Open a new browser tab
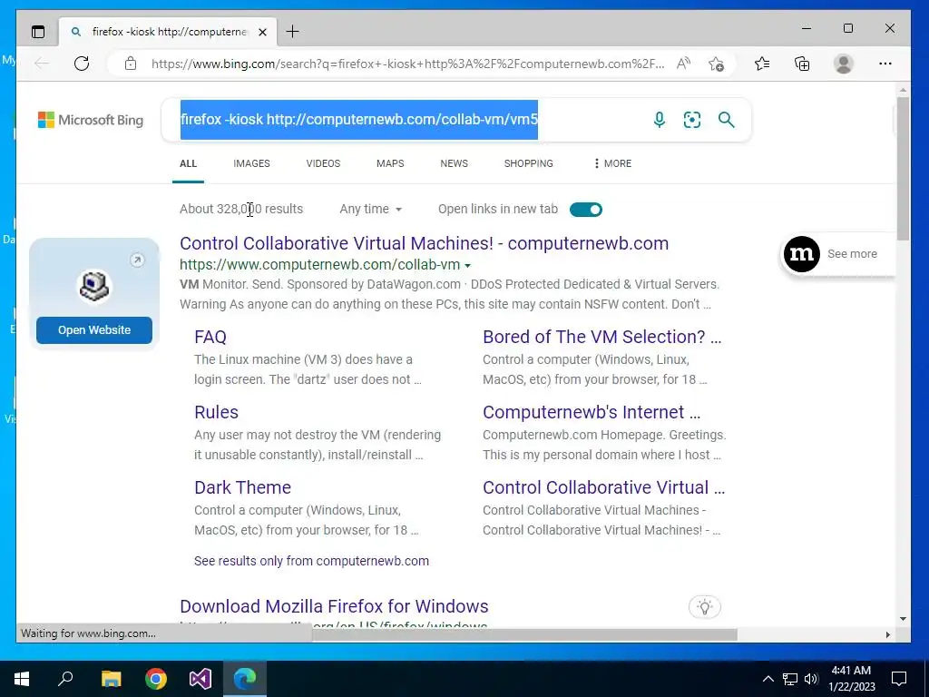The image size is (929, 697). pos(293,32)
